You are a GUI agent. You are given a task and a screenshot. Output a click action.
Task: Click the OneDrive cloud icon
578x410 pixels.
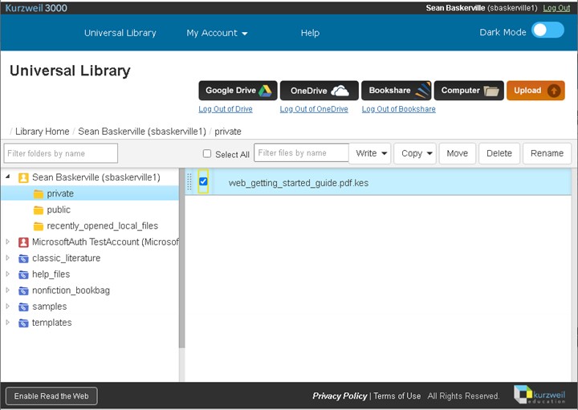coord(340,91)
